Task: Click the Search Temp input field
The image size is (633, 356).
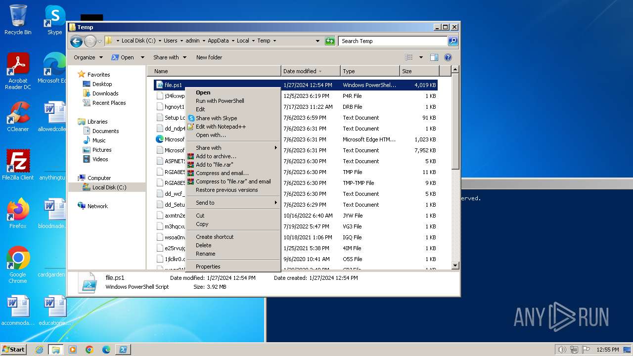Action: point(393,41)
